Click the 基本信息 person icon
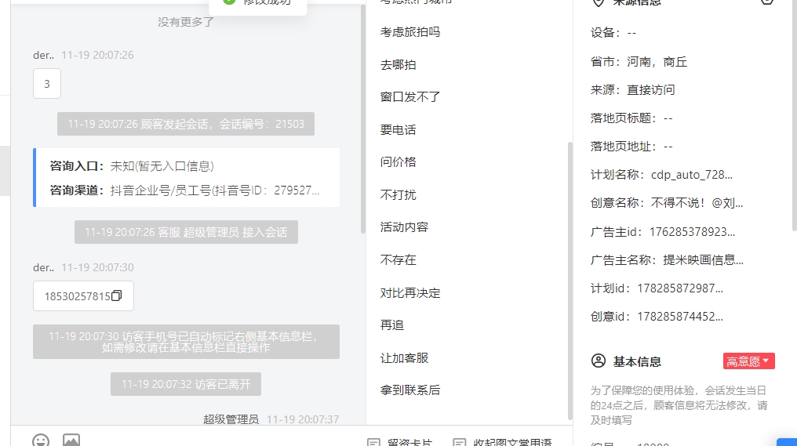Viewport: 797px width, 446px height. coord(599,361)
